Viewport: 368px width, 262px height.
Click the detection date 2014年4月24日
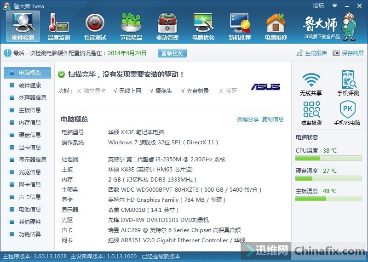pos(127,53)
